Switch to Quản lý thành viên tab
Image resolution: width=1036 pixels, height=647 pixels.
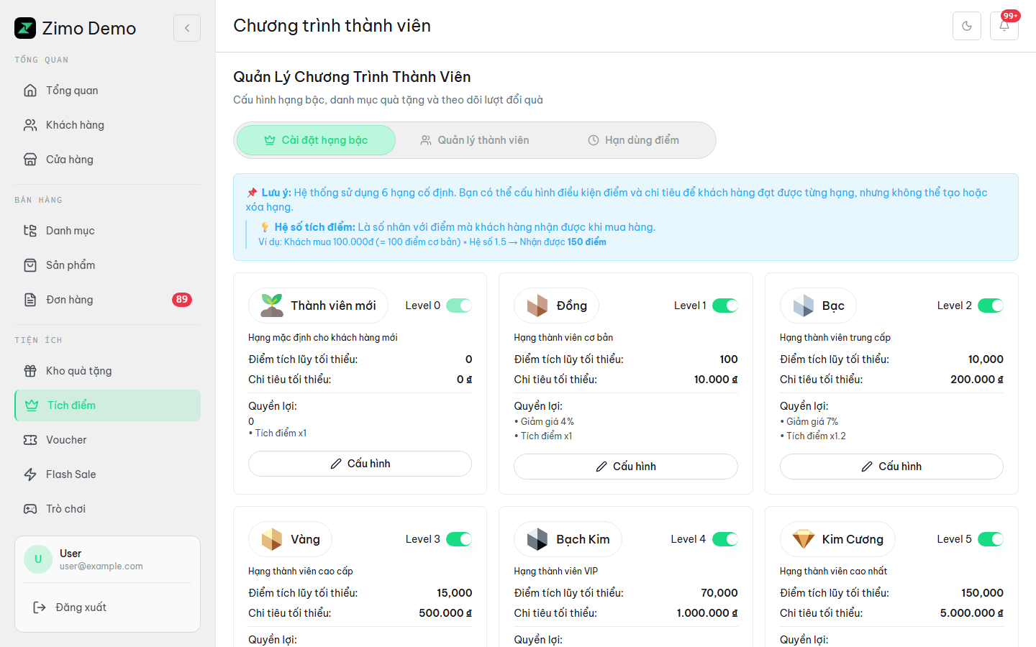pos(475,140)
